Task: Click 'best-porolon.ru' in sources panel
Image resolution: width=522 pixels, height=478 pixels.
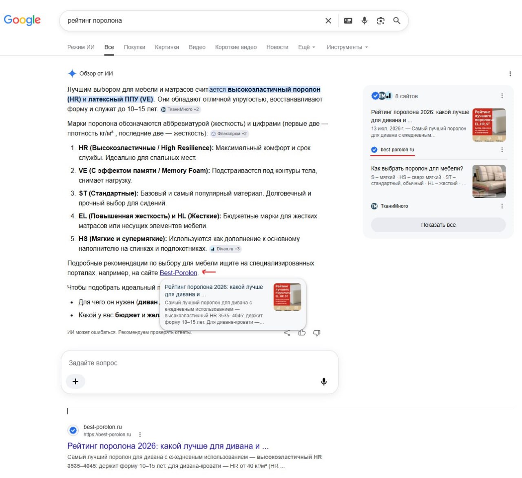Action: [x=397, y=150]
